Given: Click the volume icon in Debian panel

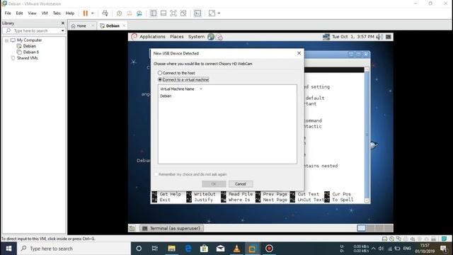Looking at the screenshot, I should pyautogui.click(x=379, y=37).
